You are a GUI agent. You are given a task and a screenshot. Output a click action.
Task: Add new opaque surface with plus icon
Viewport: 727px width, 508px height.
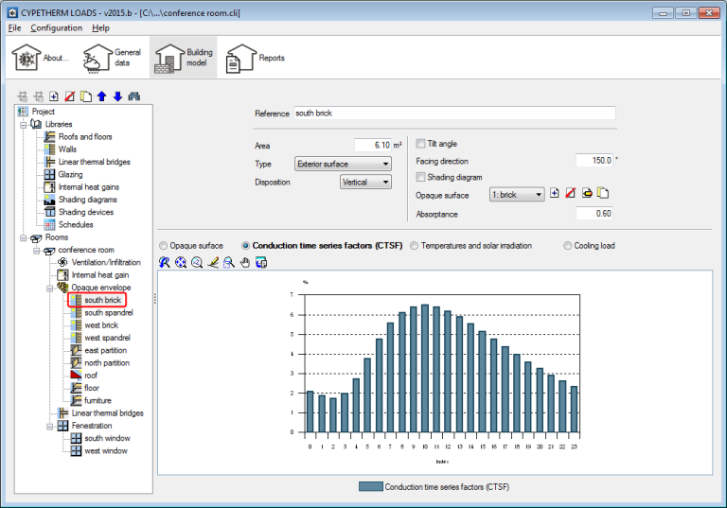(x=555, y=194)
